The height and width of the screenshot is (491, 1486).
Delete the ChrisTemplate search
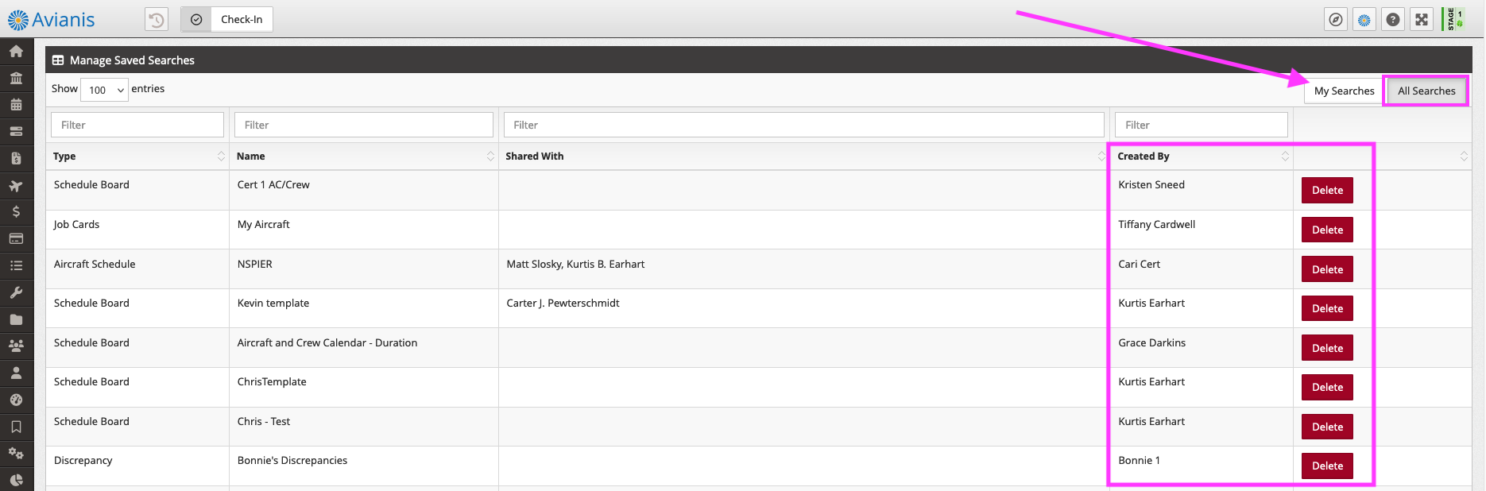pos(1327,387)
